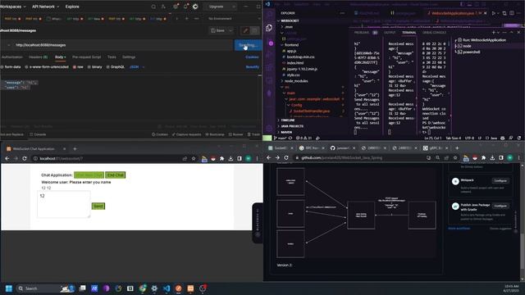Click the purple circle icon in VS Code's activity bar

271,43
